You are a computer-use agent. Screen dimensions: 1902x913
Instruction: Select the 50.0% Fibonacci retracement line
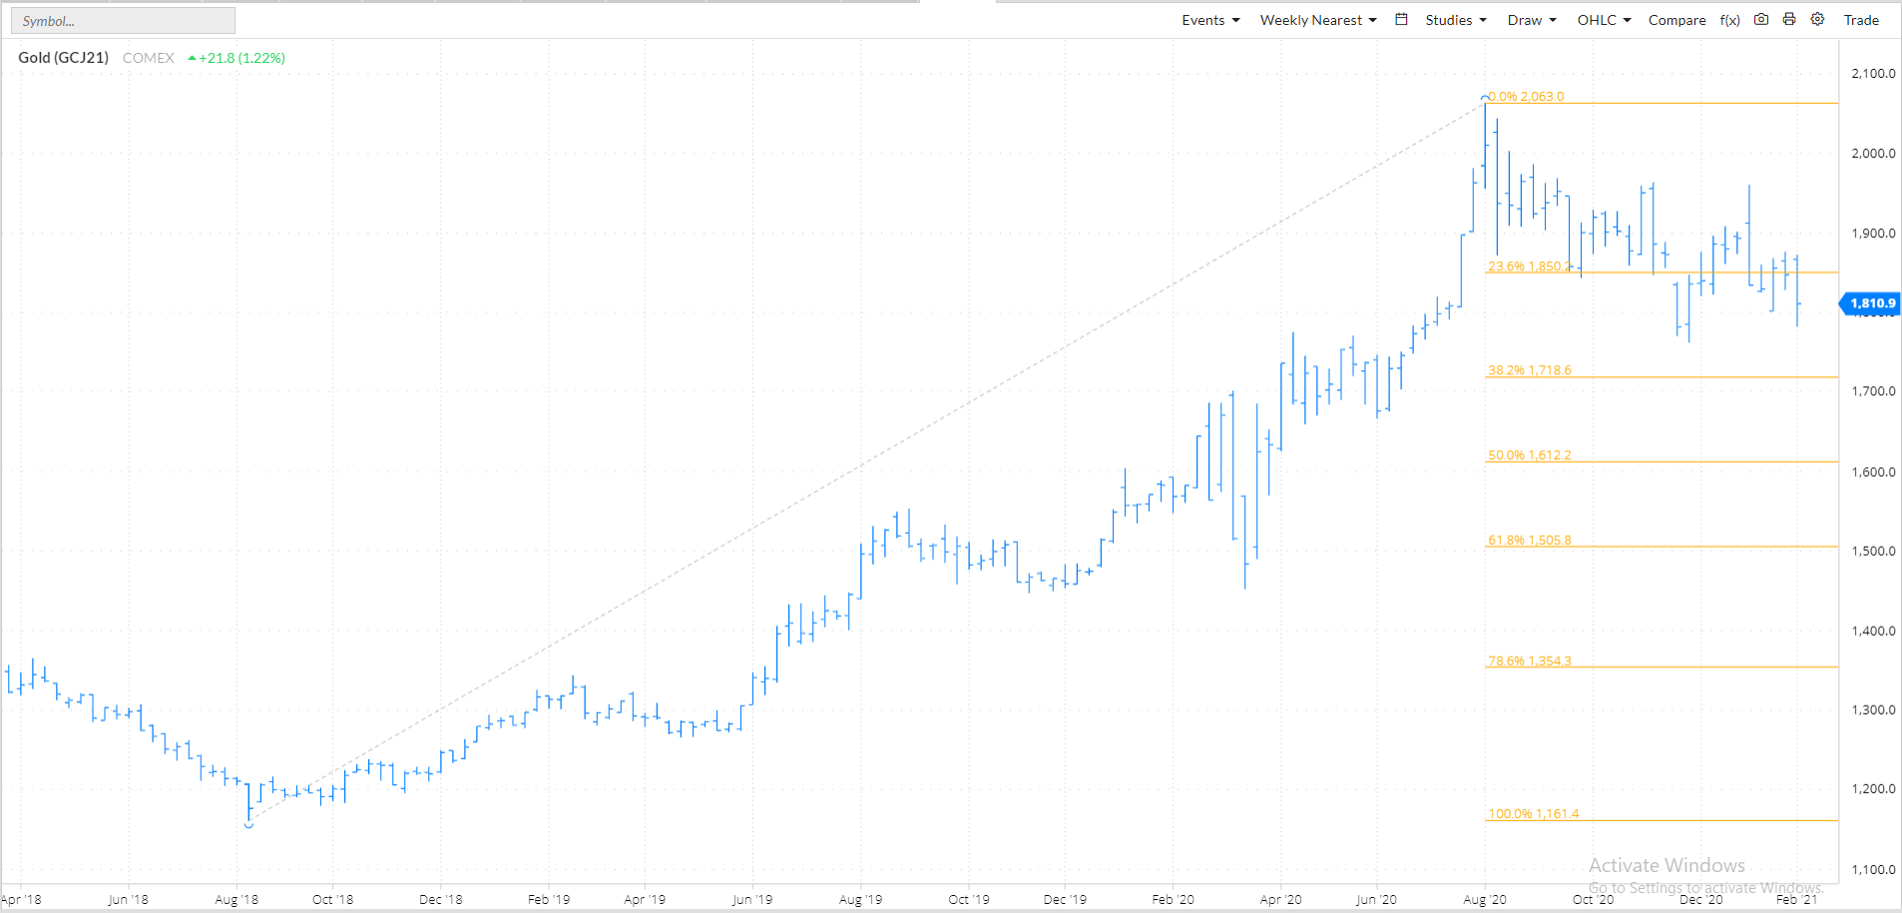coord(1696,462)
